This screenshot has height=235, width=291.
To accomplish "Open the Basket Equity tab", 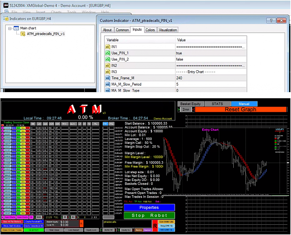I will click(x=190, y=104).
